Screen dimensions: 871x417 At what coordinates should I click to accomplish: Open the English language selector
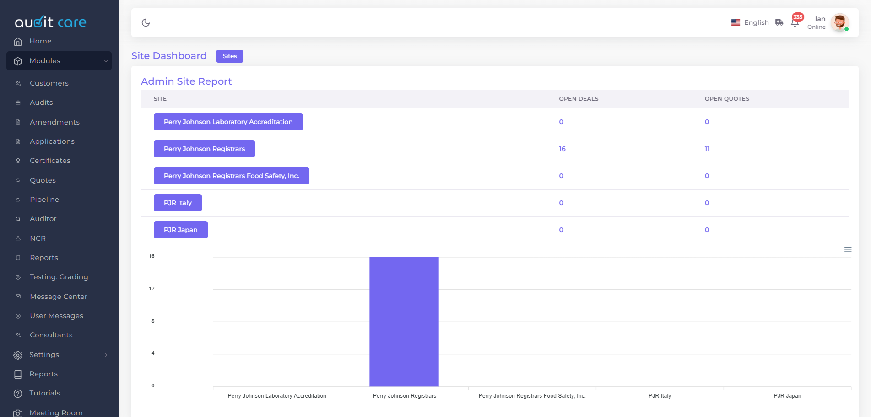(x=750, y=22)
